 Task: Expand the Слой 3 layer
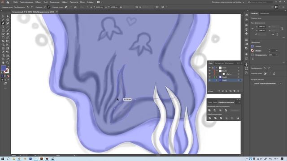click(217, 80)
